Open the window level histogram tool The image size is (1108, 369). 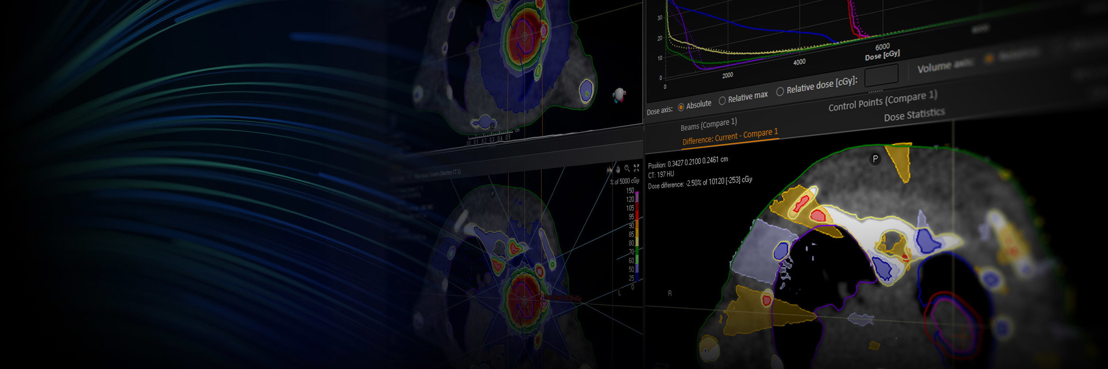[x=609, y=170]
